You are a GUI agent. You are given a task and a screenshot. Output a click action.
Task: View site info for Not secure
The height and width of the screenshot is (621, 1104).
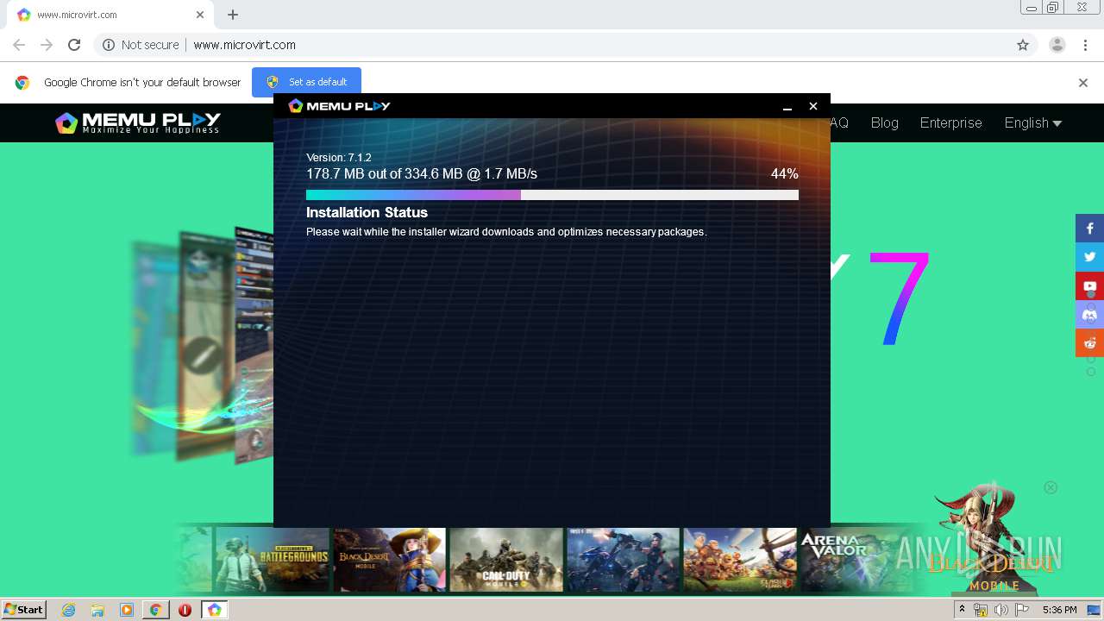(x=141, y=45)
